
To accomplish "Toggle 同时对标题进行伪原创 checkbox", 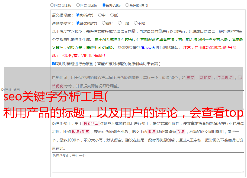I will [x=54, y=64].
